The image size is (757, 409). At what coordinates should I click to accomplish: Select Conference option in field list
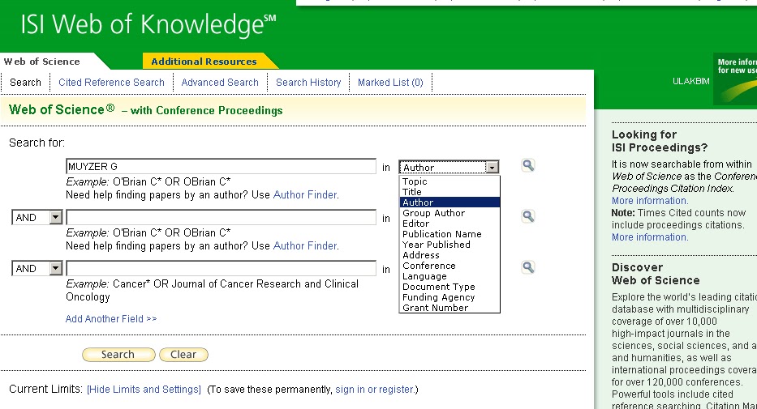[449, 266]
